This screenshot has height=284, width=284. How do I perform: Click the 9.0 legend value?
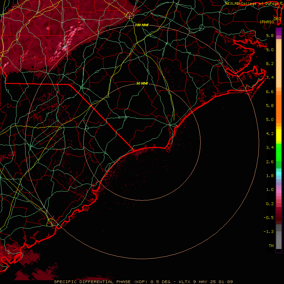270,50
